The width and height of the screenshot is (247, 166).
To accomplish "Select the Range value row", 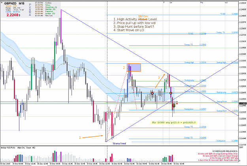I will point(13,8).
